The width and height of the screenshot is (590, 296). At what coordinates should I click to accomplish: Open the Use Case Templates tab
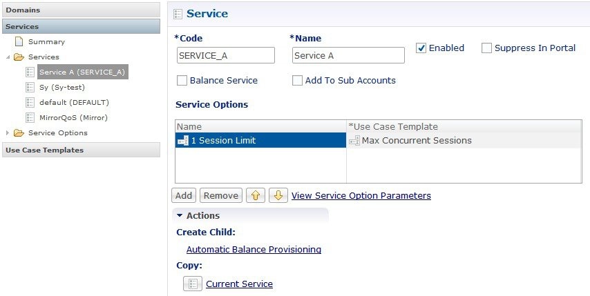tap(81, 150)
